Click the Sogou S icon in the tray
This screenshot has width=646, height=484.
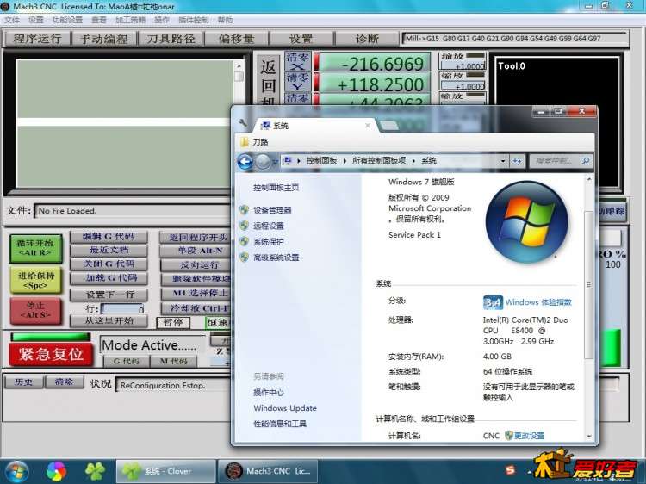(511, 470)
